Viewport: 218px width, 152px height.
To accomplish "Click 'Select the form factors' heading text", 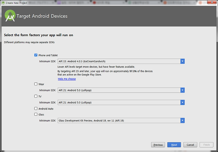I will click(x=38, y=35).
